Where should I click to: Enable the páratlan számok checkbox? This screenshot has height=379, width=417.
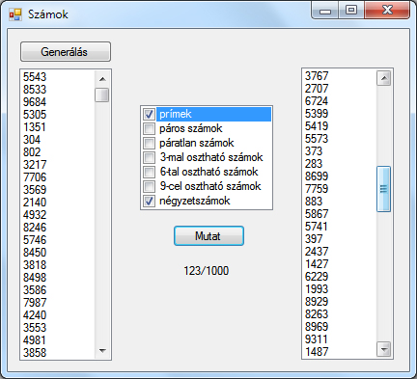(149, 143)
